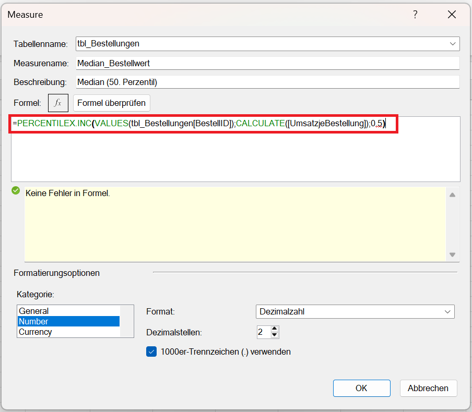472x412 pixels.
Task: Open the Format dropdown showing Dezimalzahl
Action: pos(447,311)
